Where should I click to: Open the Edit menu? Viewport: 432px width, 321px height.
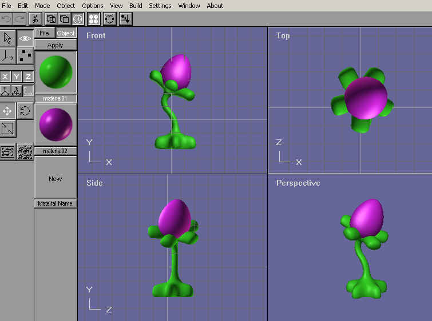tap(23, 6)
